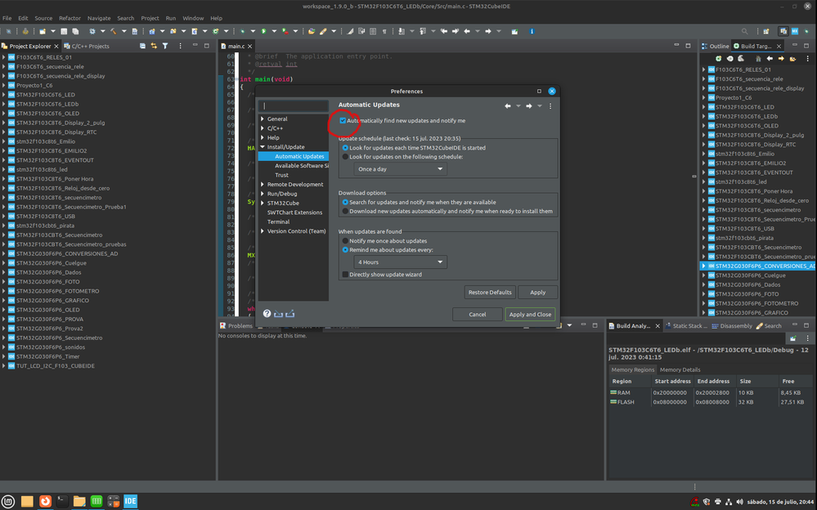
Task: Click the IDE icon in the taskbar
Action: pyautogui.click(x=130, y=501)
